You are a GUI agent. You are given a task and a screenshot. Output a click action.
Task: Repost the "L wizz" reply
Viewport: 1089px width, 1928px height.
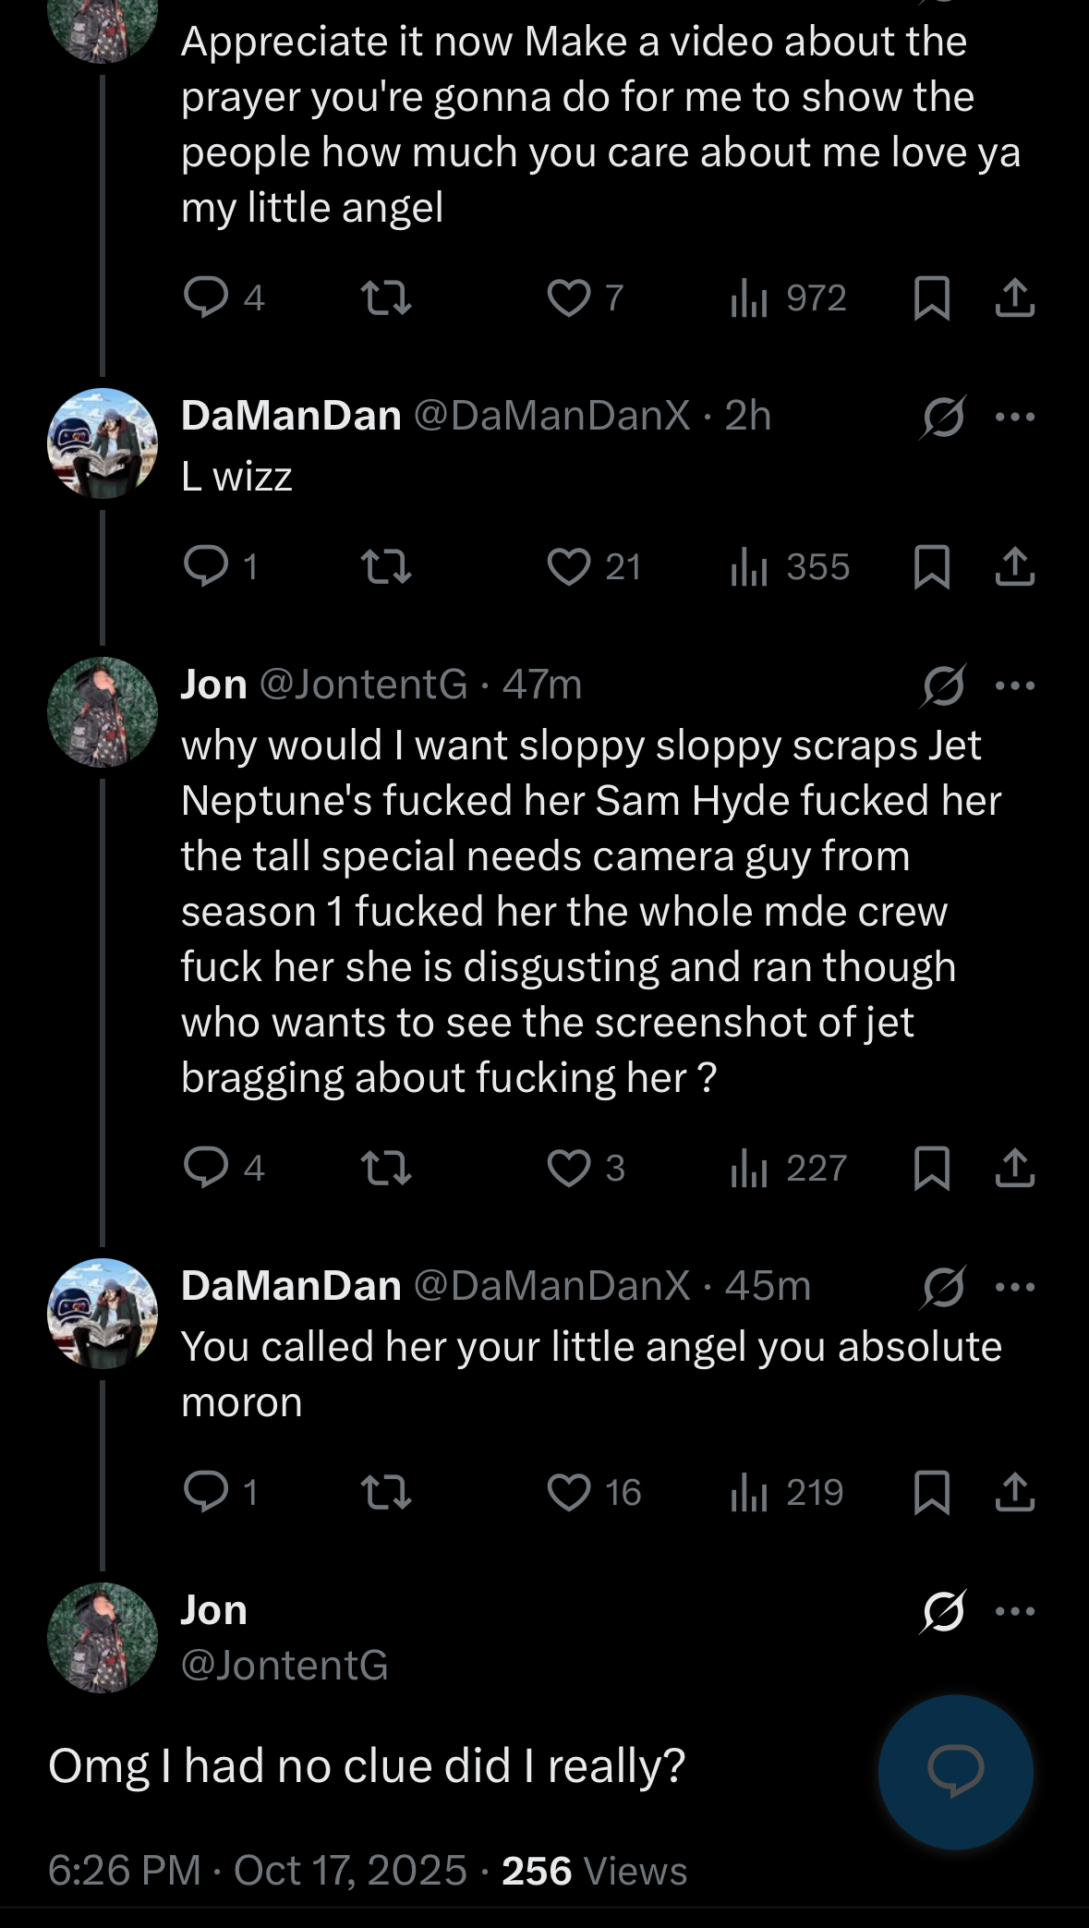point(385,567)
